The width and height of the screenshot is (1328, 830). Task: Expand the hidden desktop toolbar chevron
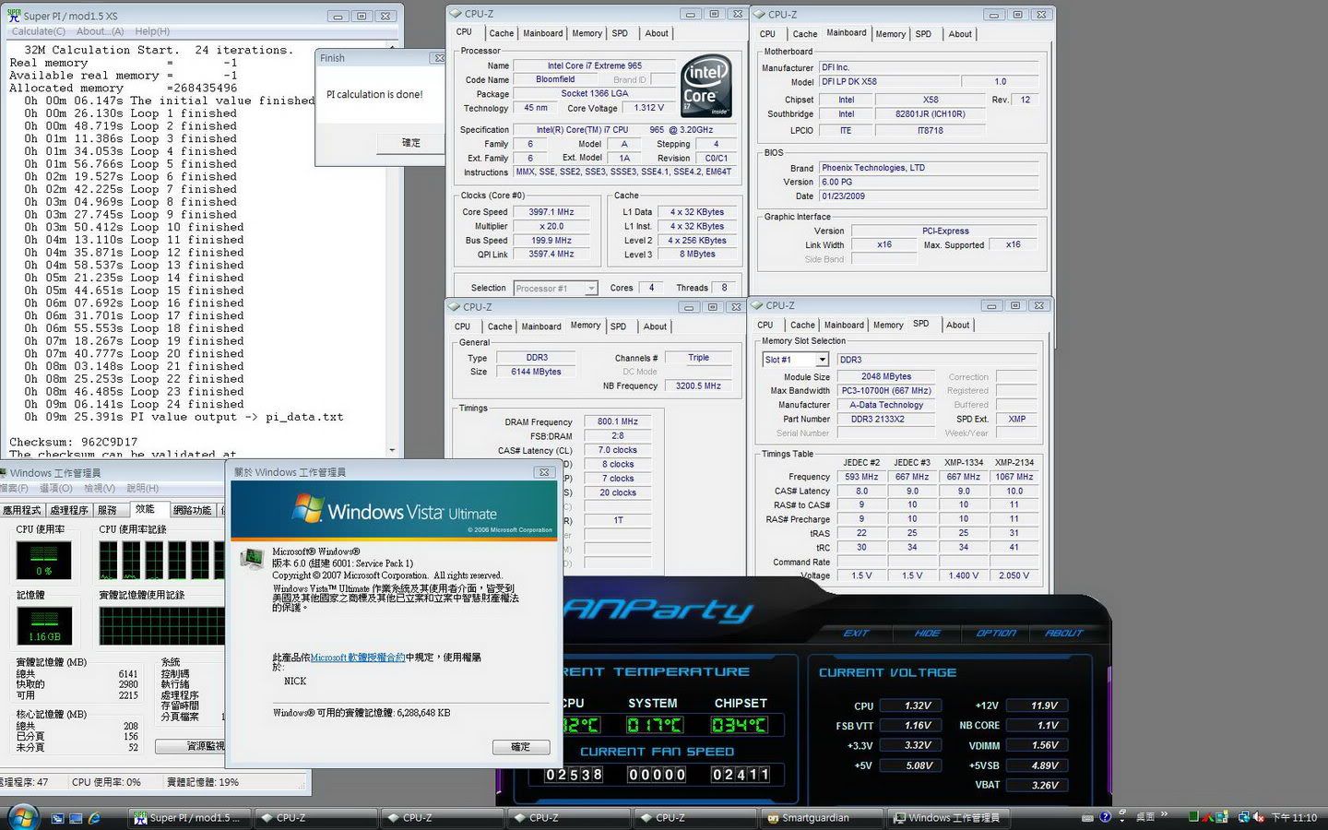tap(1164, 814)
